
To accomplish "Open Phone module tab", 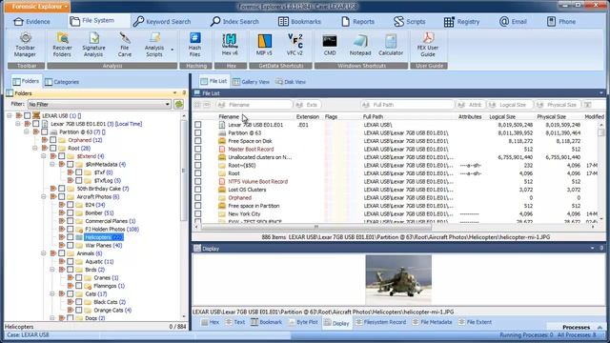I will (x=561, y=22).
